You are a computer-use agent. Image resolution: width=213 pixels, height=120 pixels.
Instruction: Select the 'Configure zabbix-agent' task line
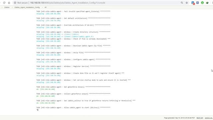tap(73, 59)
